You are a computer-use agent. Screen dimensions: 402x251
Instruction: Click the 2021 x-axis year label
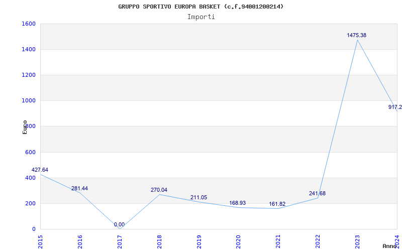(278, 241)
